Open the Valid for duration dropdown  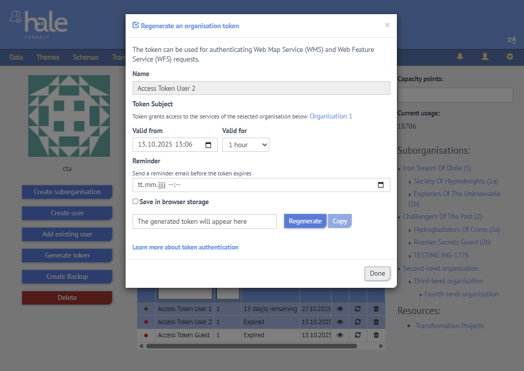coord(246,145)
